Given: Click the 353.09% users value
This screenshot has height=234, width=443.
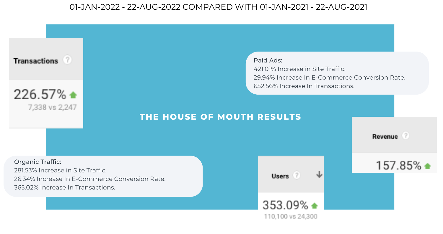Looking at the screenshot, I should click(x=285, y=205).
